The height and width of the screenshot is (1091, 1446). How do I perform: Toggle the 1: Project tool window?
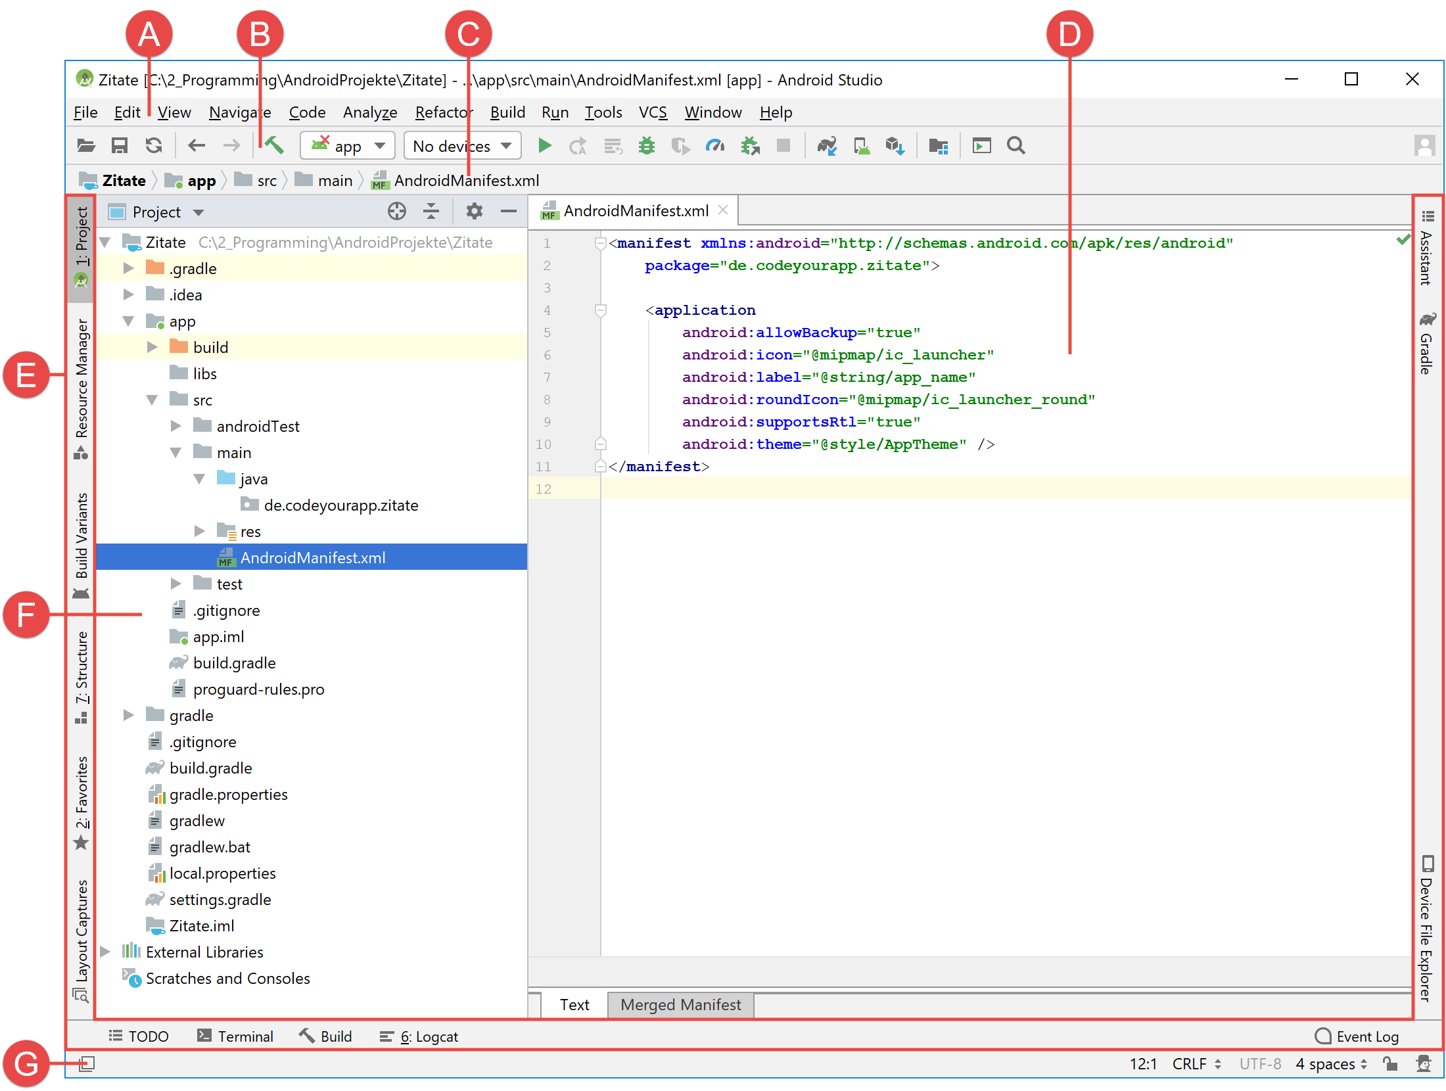tap(81, 248)
